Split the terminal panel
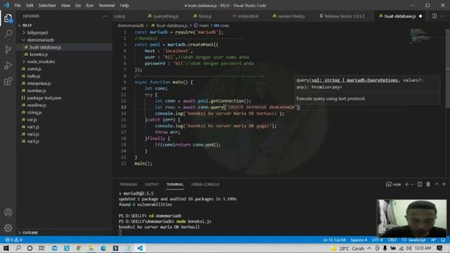Image resolution: width=450 pixels, height=253 pixels. click(420, 184)
